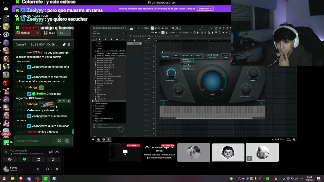Expand the My projects folder in browser
This screenshot has width=324, height=182.
(x=99, y=121)
